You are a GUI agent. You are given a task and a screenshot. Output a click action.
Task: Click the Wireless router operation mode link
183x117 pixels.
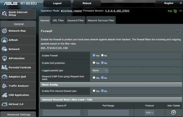pos(72,11)
